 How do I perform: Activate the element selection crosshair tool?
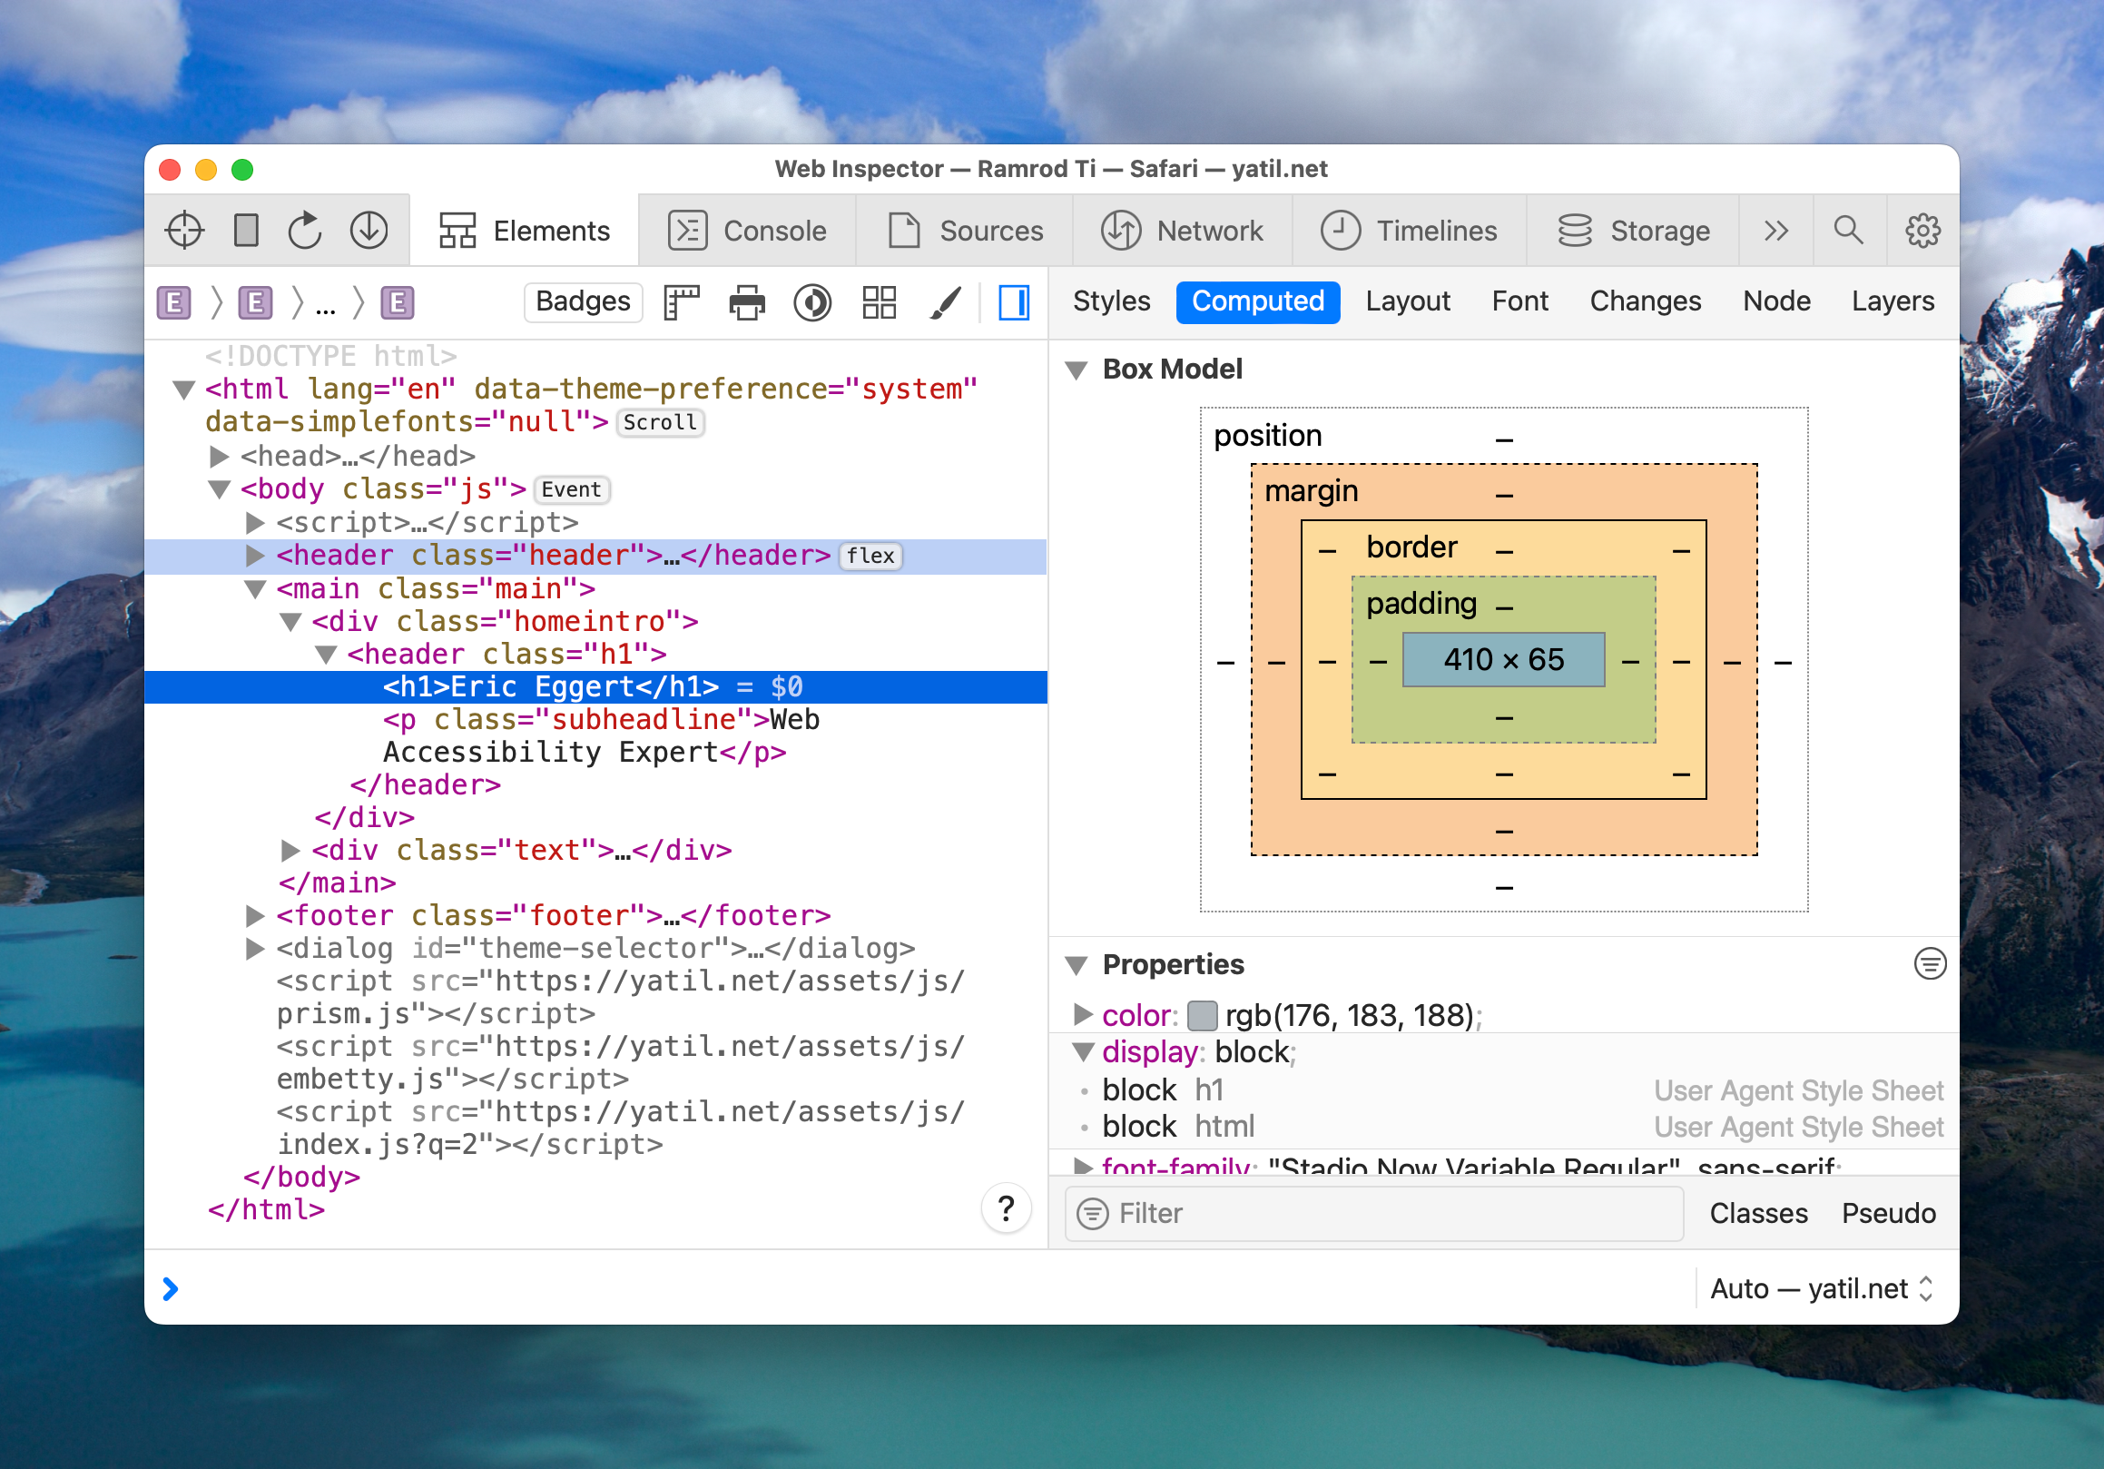point(183,230)
